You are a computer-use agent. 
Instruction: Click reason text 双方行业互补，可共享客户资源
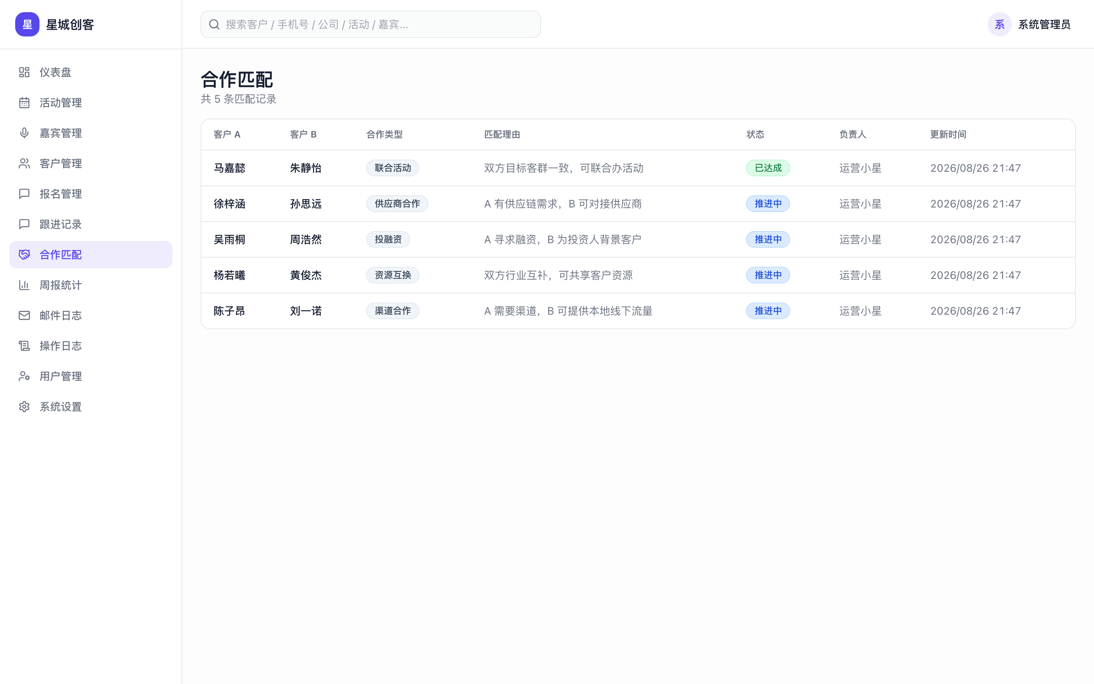coord(558,275)
